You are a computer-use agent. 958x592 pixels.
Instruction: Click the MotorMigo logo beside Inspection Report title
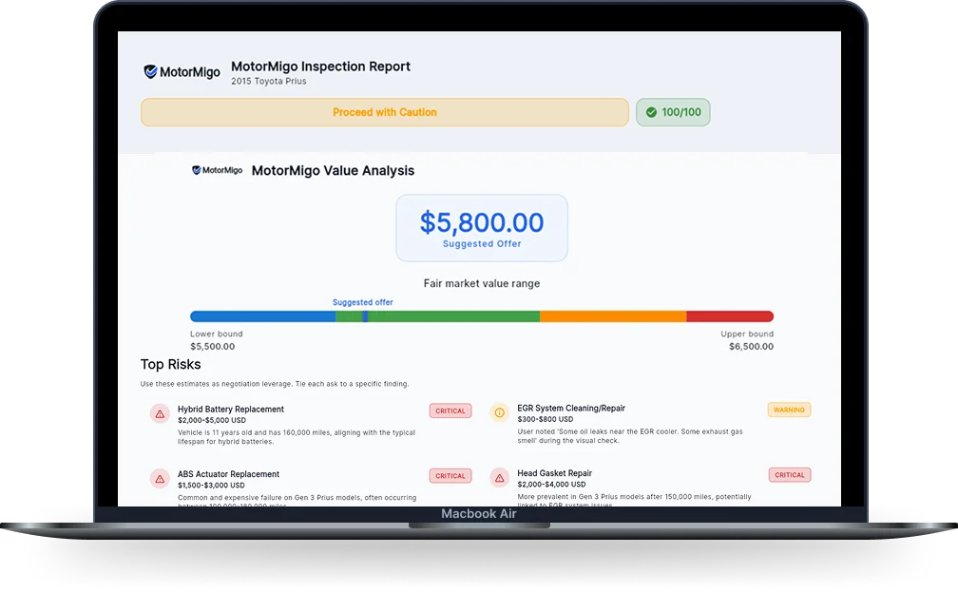tap(182, 72)
